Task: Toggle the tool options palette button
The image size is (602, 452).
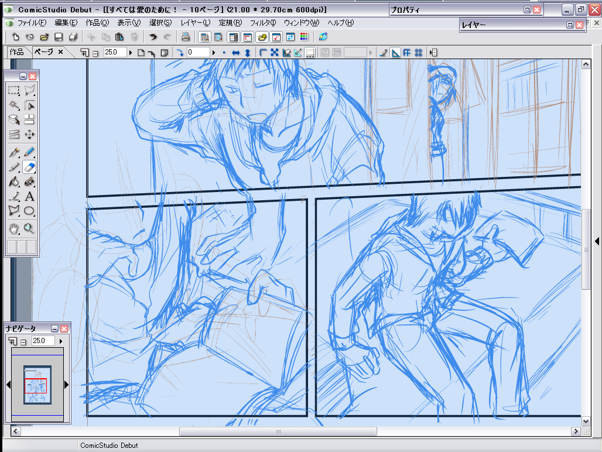Action: pyautogui.click(x=218, y=37)
